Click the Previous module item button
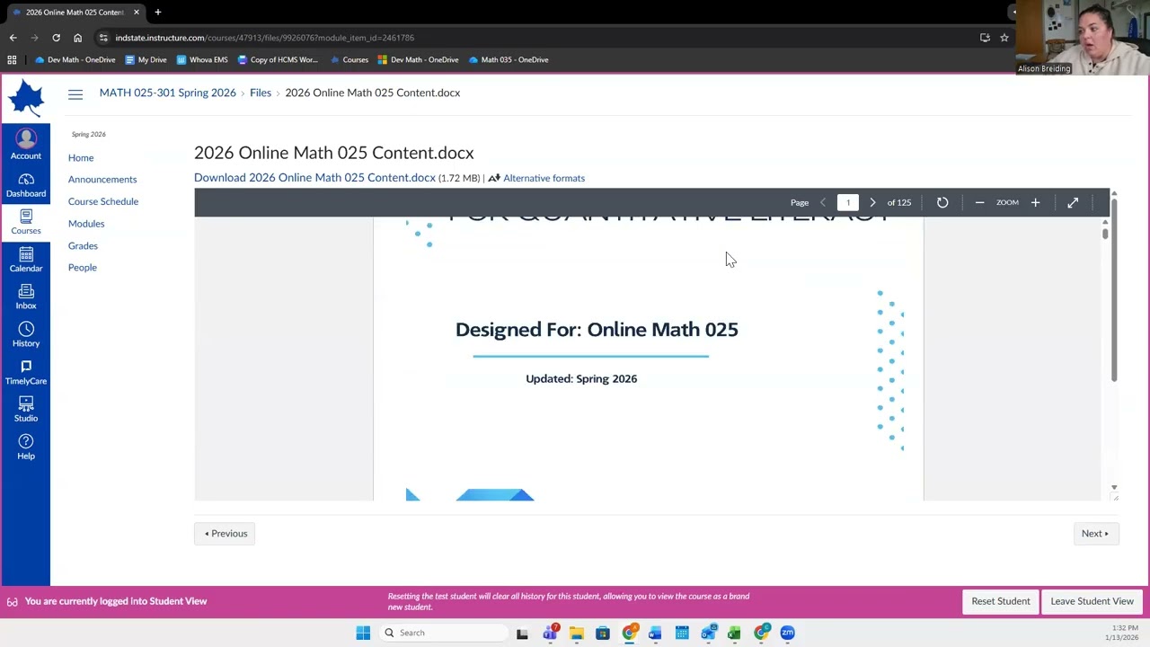 pyautogui.click(x=225, y=534)
